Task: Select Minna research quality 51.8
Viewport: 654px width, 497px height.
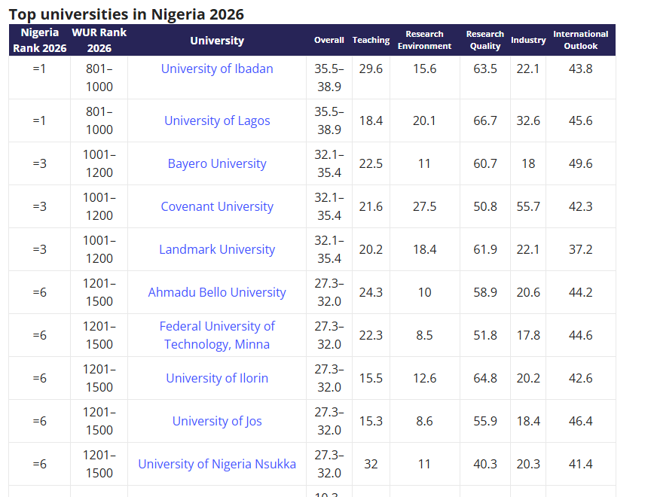Action: point(485,335)
